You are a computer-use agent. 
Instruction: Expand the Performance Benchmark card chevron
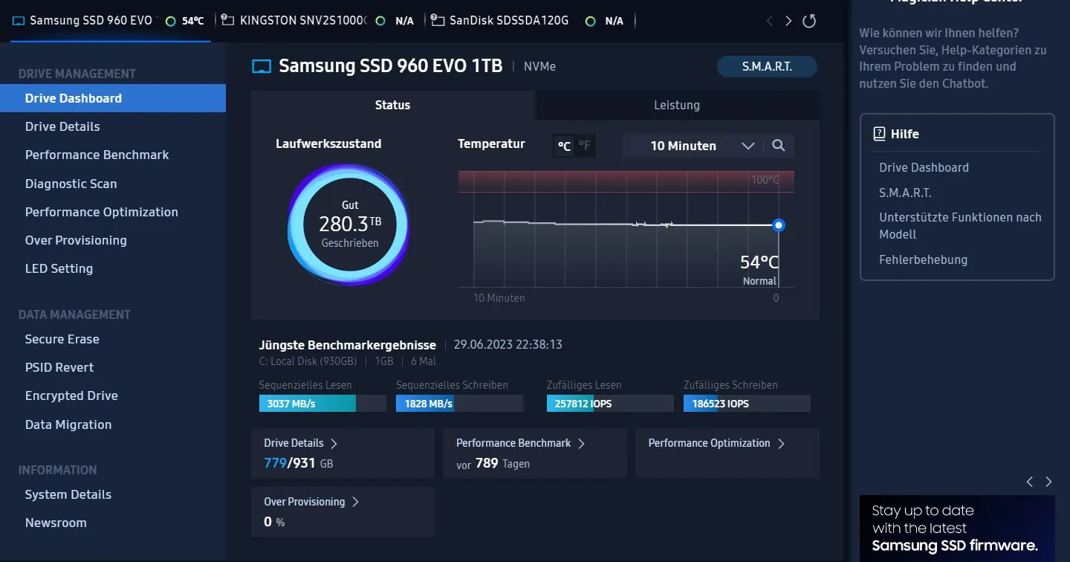coord(581,443)
